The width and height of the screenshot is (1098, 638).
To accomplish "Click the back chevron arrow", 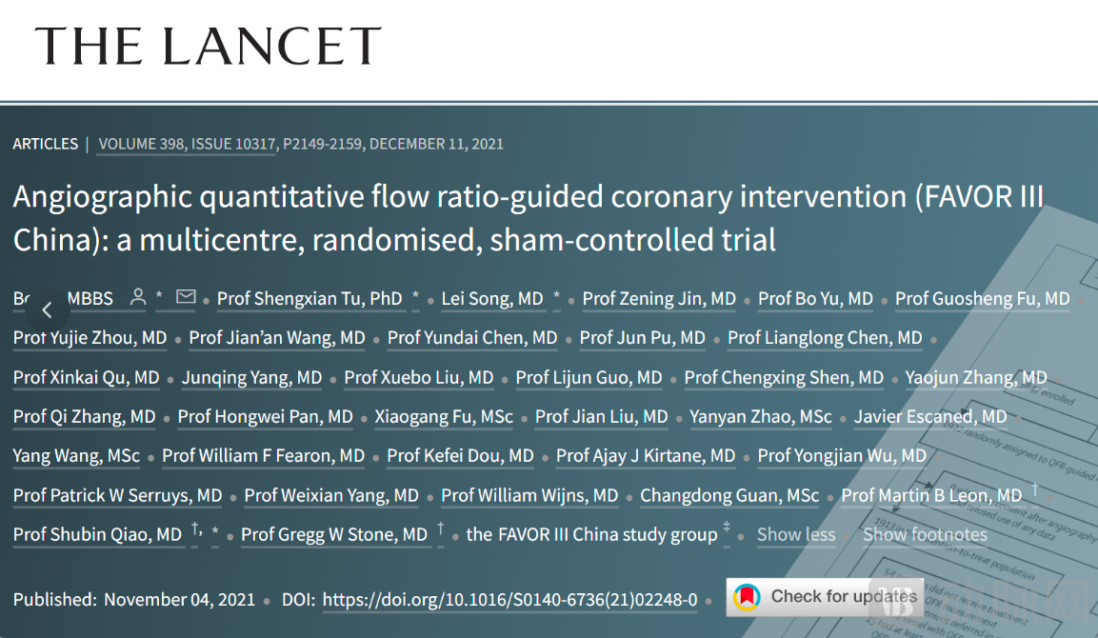I will coord(47,309).
